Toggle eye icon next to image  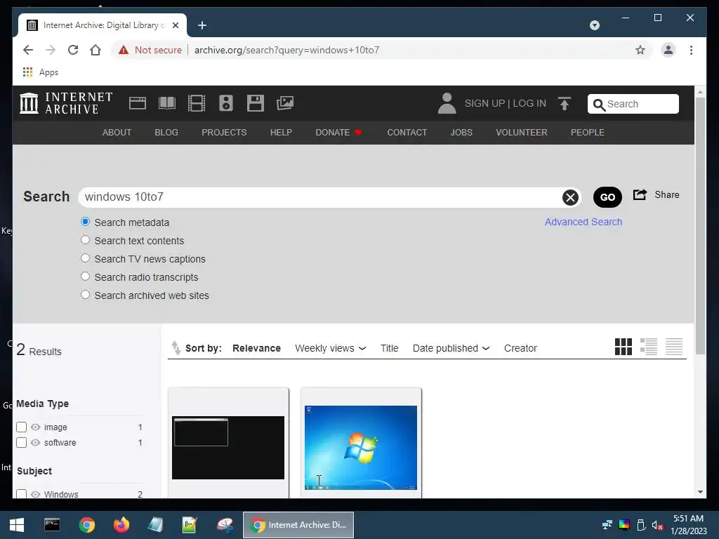pyautogui.click(x=35, y=427)
